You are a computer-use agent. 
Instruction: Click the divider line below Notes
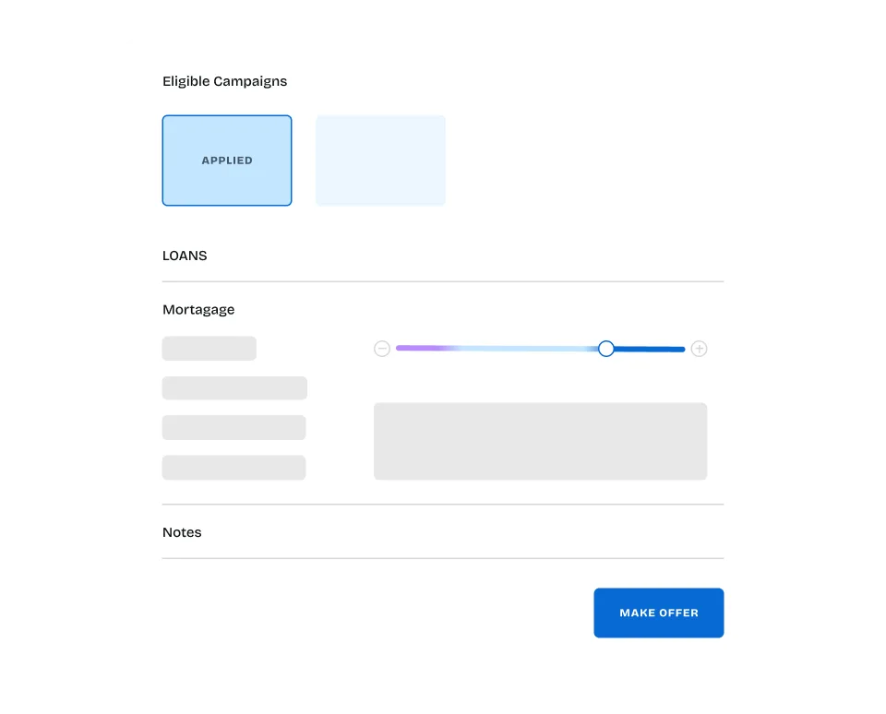443,558
